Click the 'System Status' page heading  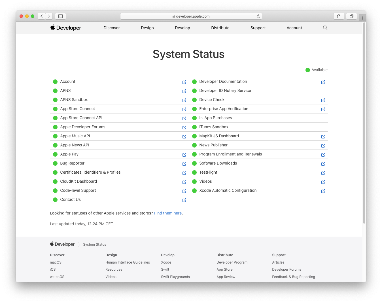click(188, 54)
